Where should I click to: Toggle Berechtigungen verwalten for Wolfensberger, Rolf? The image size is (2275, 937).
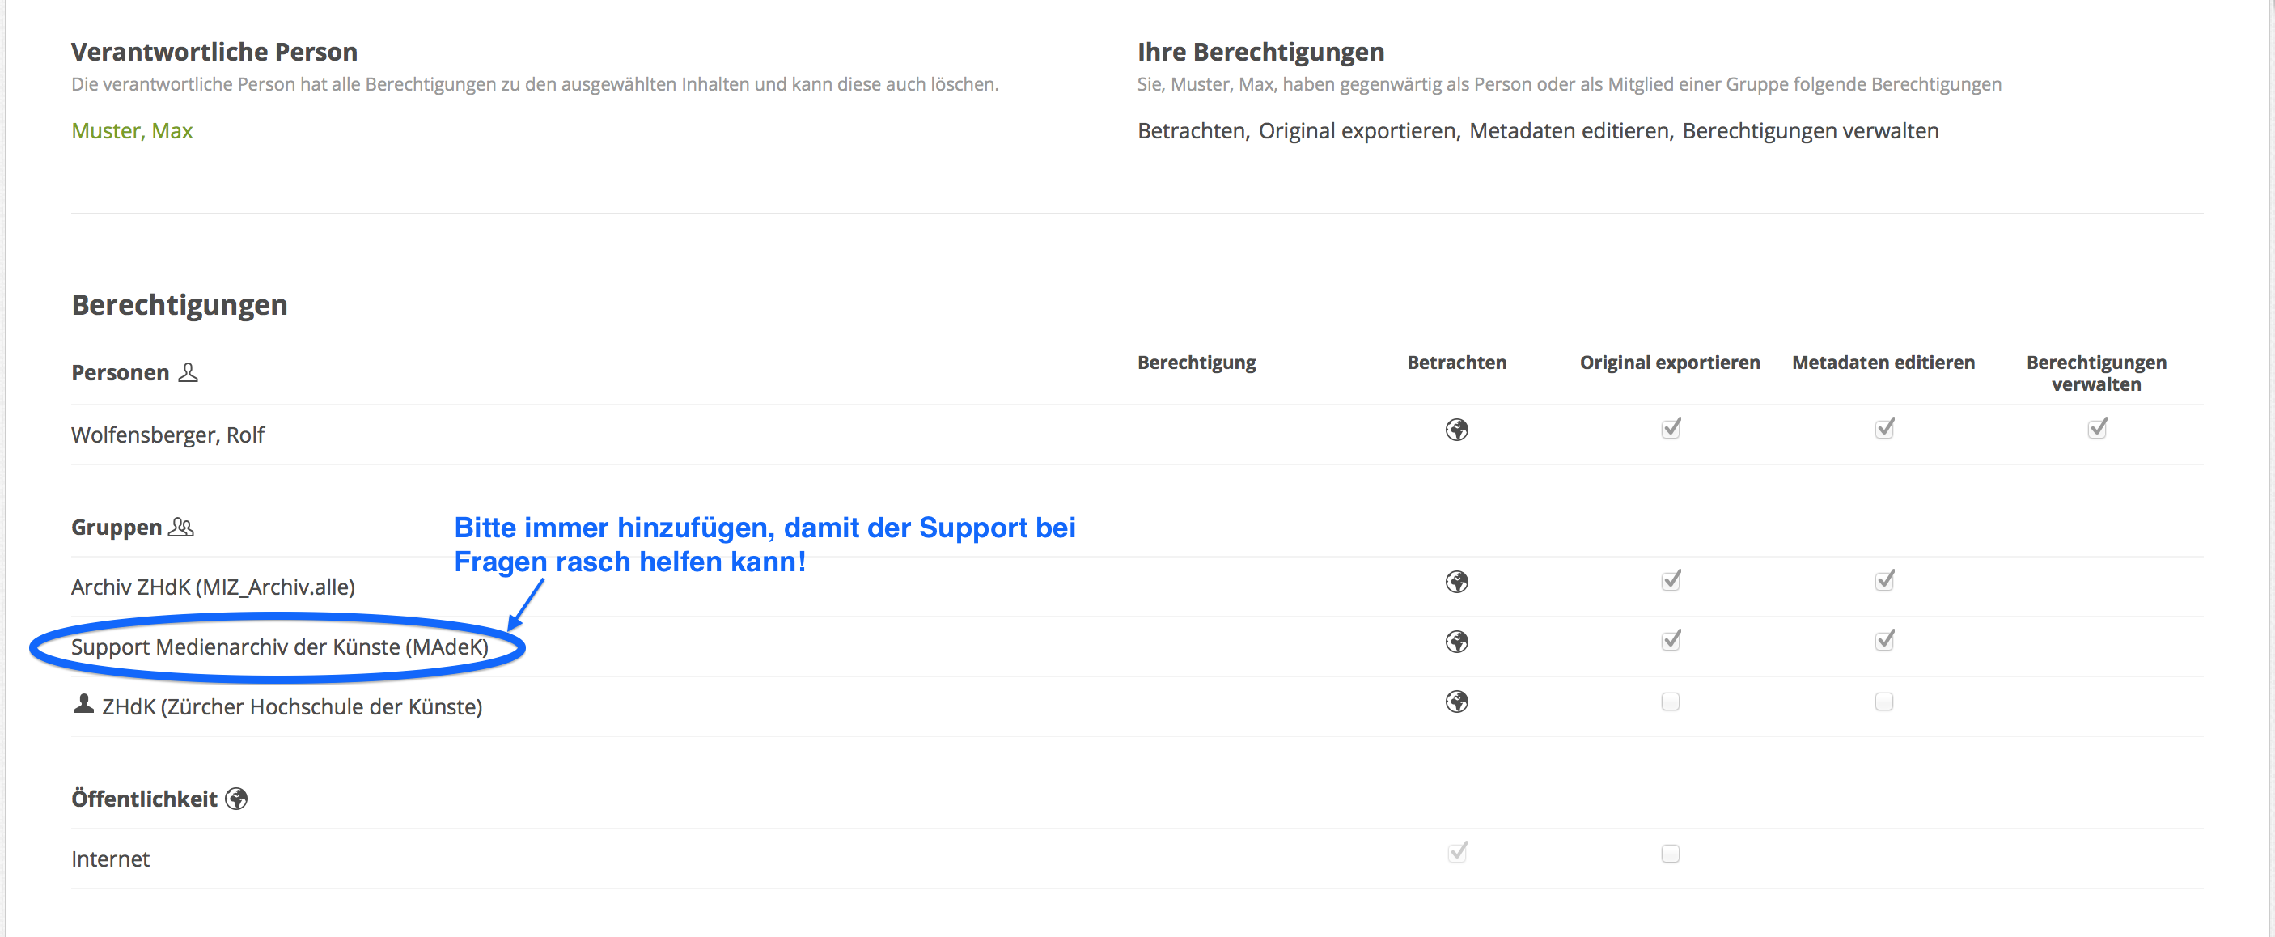click(2096, 429)
